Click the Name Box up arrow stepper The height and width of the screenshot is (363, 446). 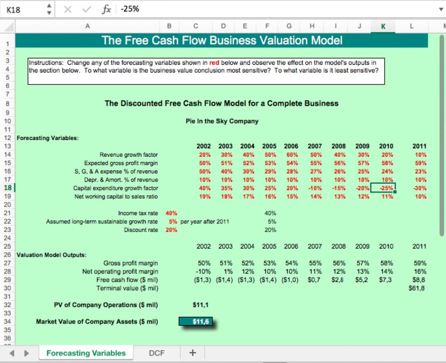click(48, 5)
